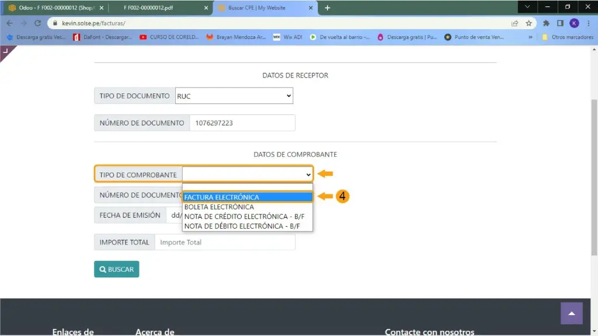Bookmark this page with the star icon
This screenshot has width=598, height=336.
[529, 23]
